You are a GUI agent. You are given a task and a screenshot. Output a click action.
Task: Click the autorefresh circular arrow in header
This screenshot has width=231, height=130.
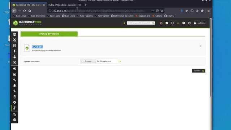click(172, 23)
